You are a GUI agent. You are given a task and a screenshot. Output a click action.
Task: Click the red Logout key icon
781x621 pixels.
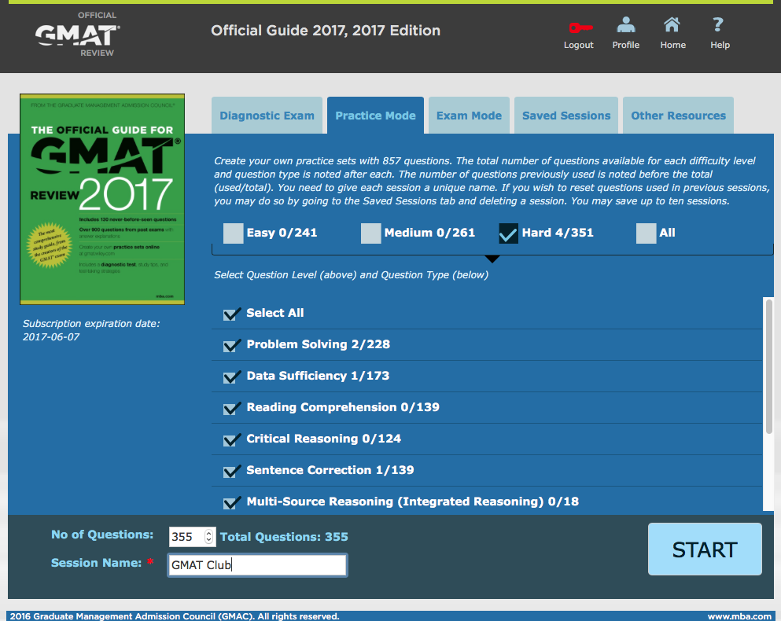click(x=580, y=28)
